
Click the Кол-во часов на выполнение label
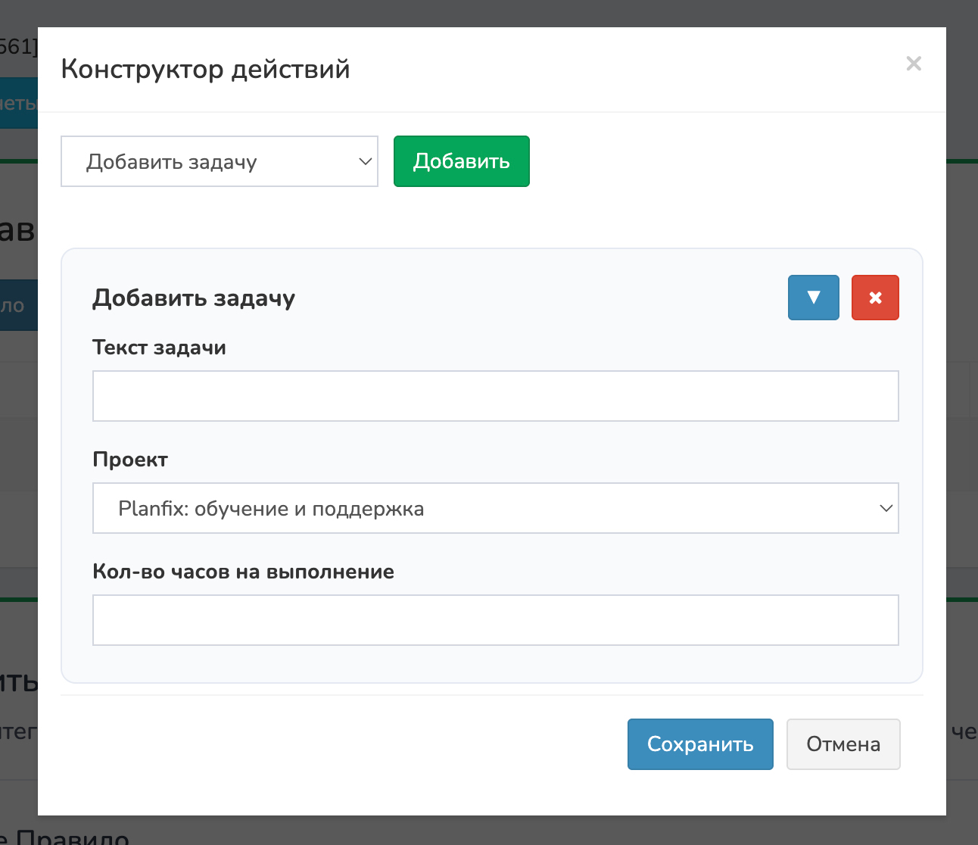click(243, 572)
